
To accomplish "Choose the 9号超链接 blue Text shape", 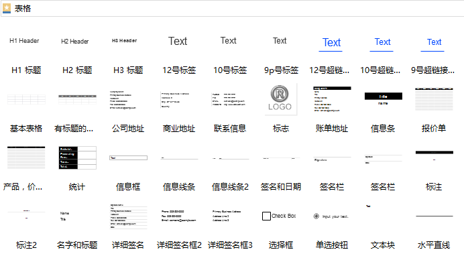I will 433,43.
